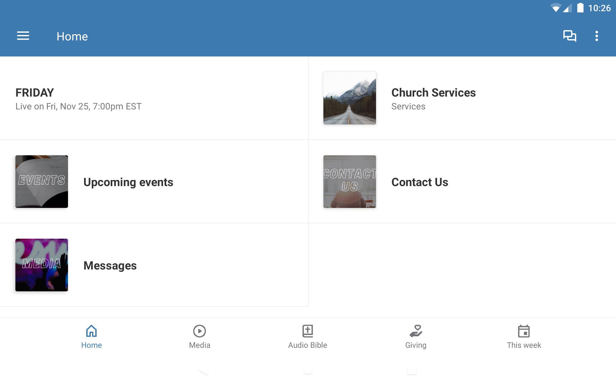The width and height of the screenshot is (616, 385).
Task: Open Upcoming events title text
Action: 128,182
